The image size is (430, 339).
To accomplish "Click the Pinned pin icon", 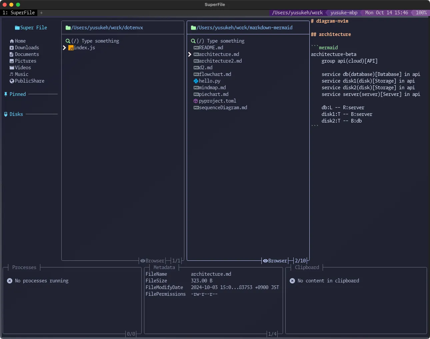I will coord(6,94).
